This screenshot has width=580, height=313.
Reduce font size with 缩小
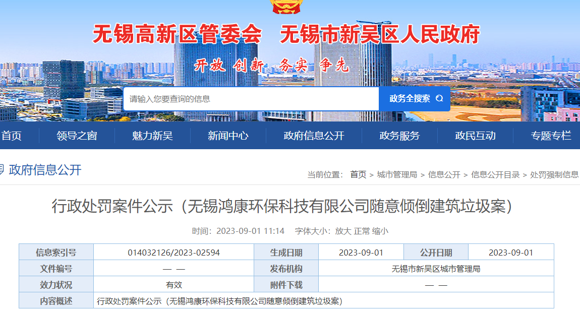pos(380,231)
